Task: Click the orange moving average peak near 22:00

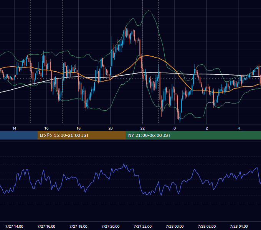Action: click(x=147, y=56)
